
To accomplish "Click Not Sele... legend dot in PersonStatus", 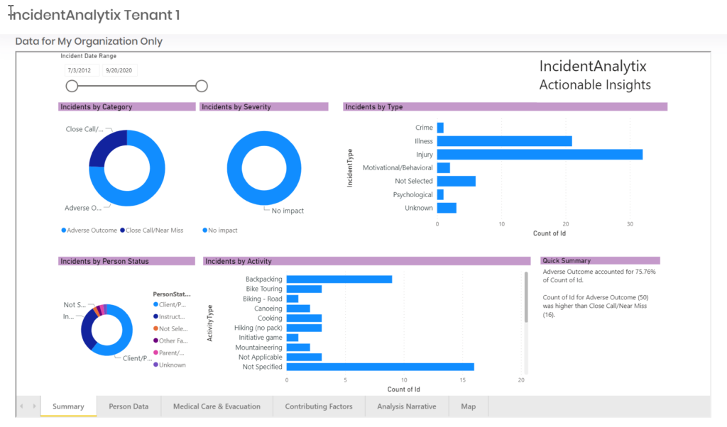I will (x=155, y=328).
